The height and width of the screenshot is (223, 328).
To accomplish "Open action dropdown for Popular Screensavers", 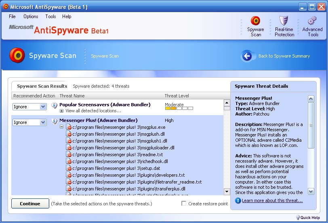I will (43, 107).
